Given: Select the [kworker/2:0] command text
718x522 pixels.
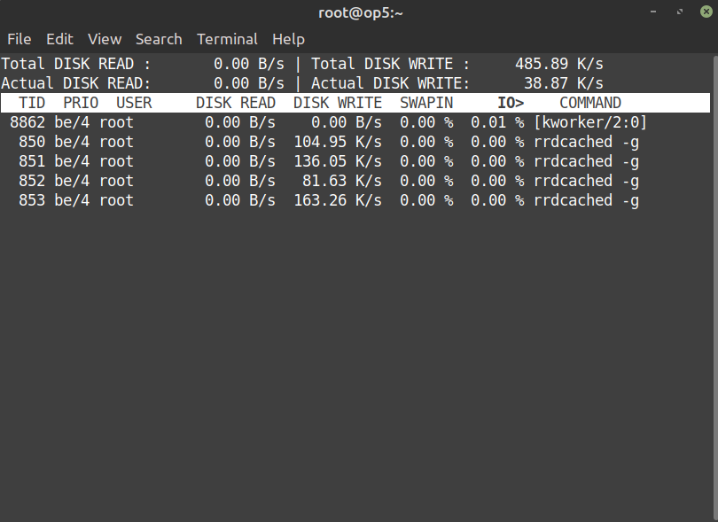Looking at the screenshot, I should [x=590, y=122].
